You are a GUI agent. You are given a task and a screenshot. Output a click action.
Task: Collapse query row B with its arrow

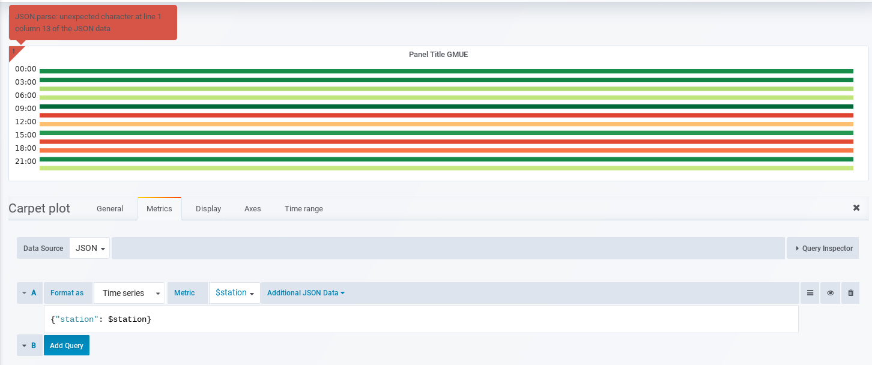point(24,345)
